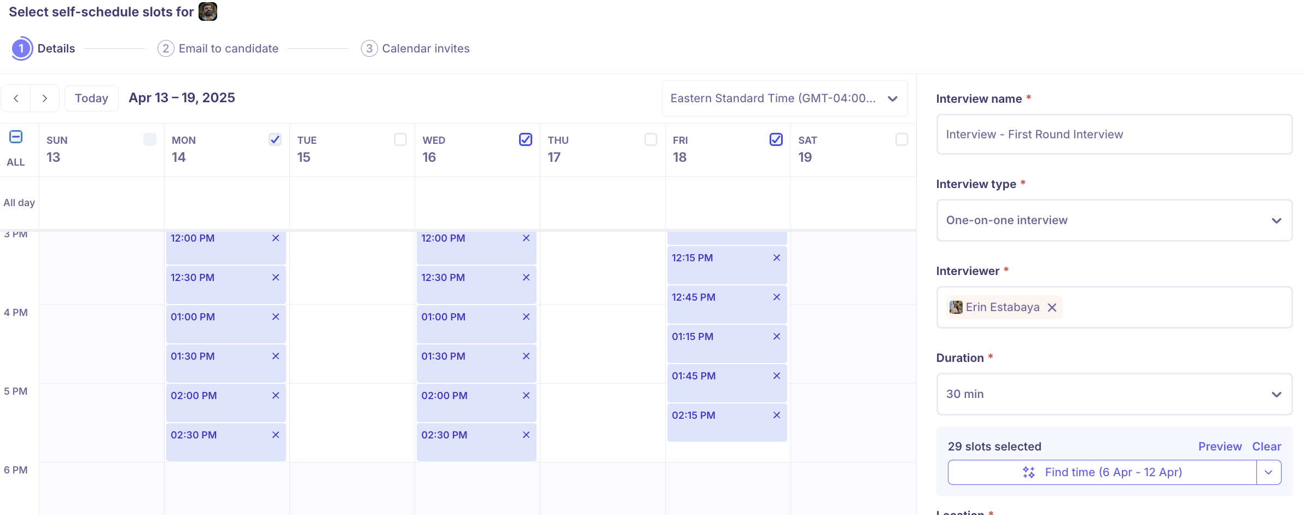Remove the 12:15 PM slot on Friday
This screenshot has width=1304, height=515.
click(777, 257)
